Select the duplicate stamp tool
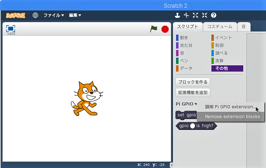The height and width of the screenshot is (168, 266). click(x=177, y=15)
